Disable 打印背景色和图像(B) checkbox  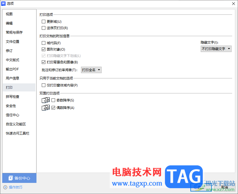tap(43, 62)
